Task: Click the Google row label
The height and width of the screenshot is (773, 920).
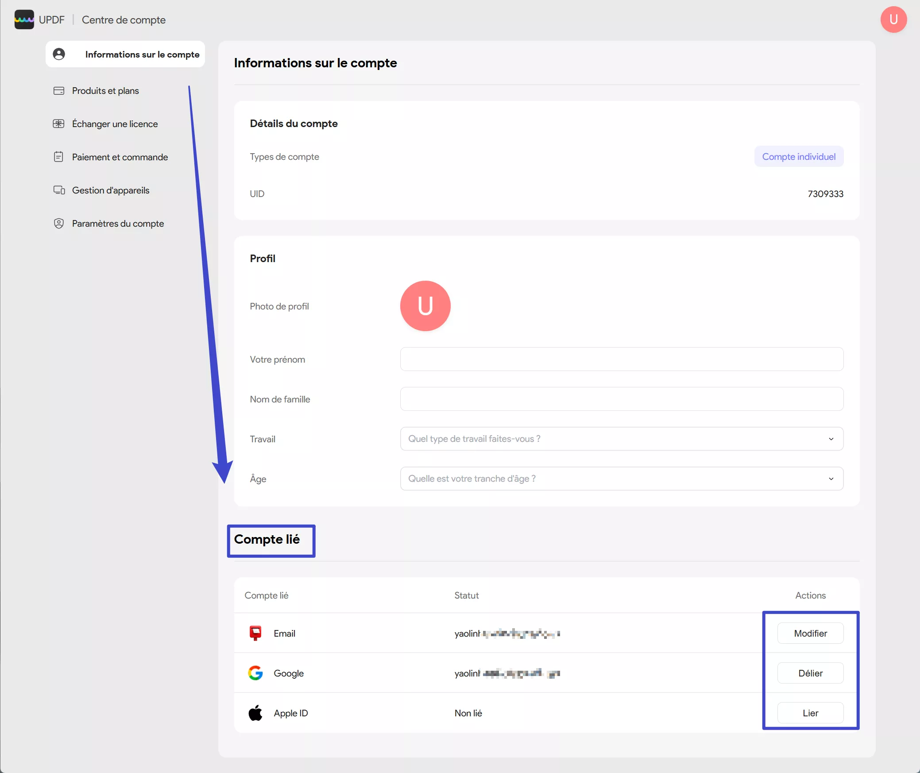Action: tap(289, 673)
